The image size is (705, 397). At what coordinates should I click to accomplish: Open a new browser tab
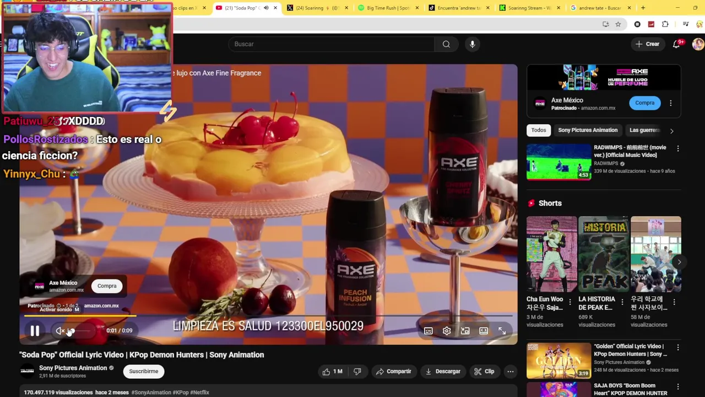[x=643, y=8]
